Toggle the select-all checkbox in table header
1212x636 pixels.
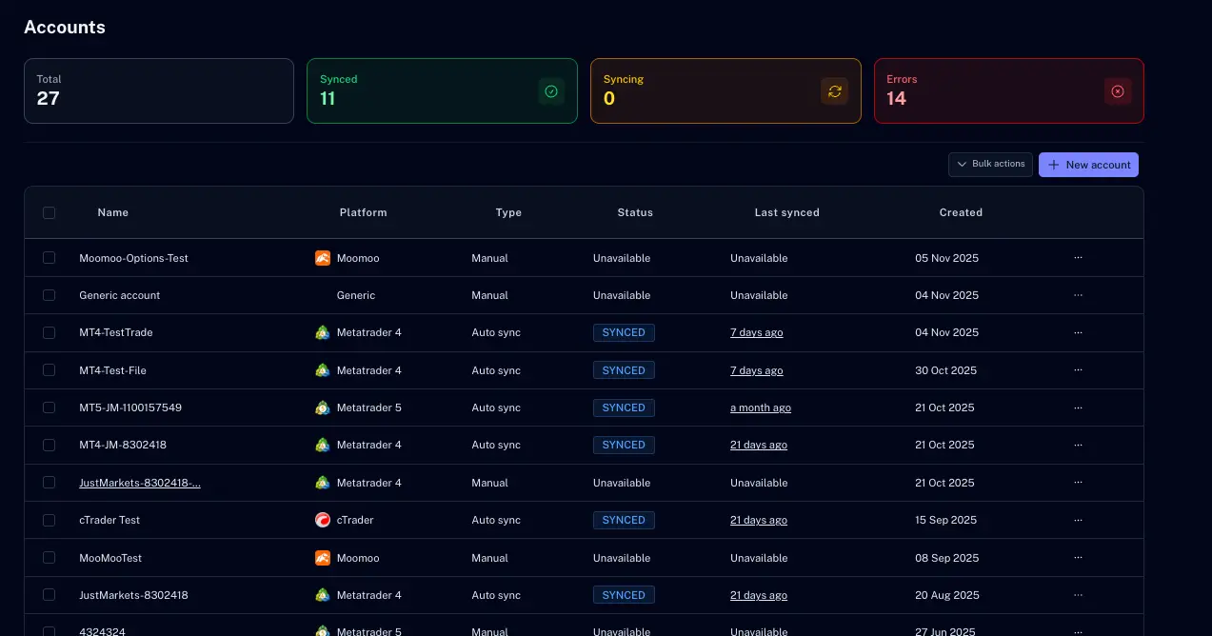(x=49, y=212)
